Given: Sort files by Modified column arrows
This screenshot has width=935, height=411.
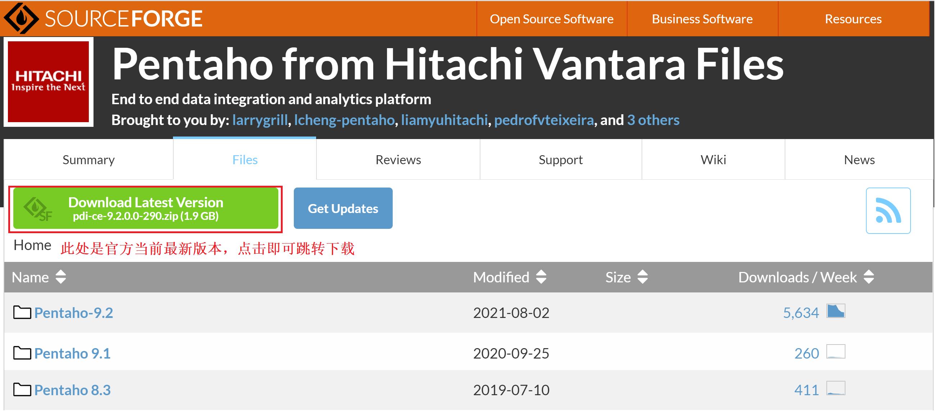Looking at the screenshot, I should (541, 277).
